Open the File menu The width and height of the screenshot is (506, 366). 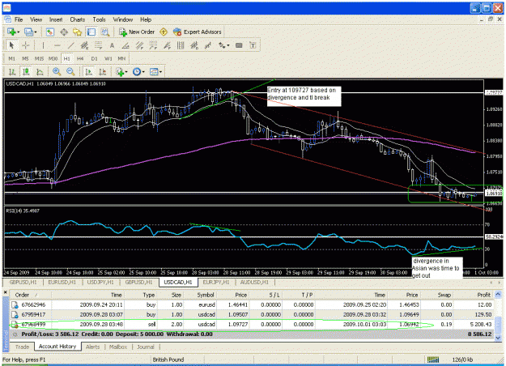[x=19, y=19]
